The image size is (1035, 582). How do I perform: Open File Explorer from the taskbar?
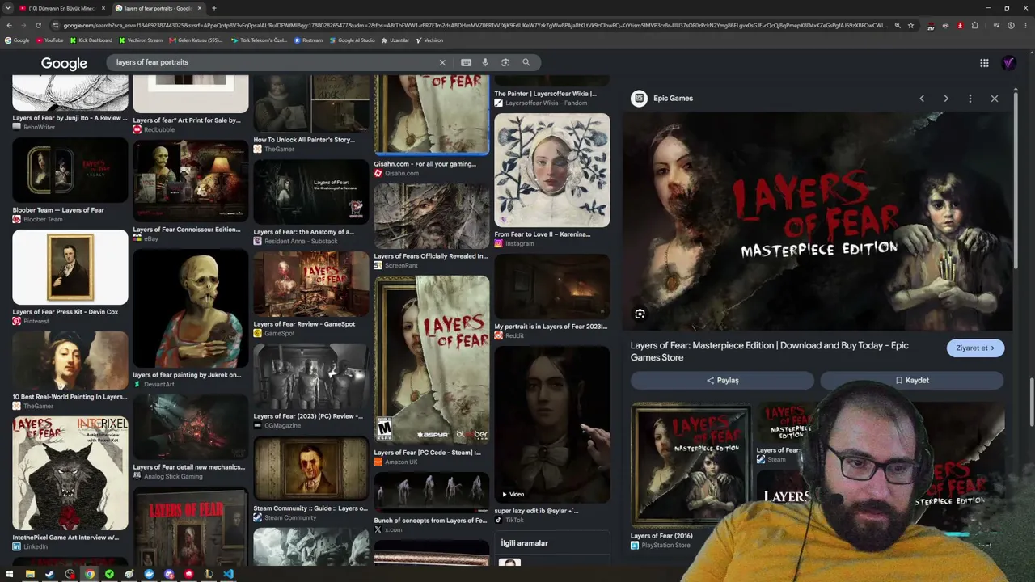30,574
